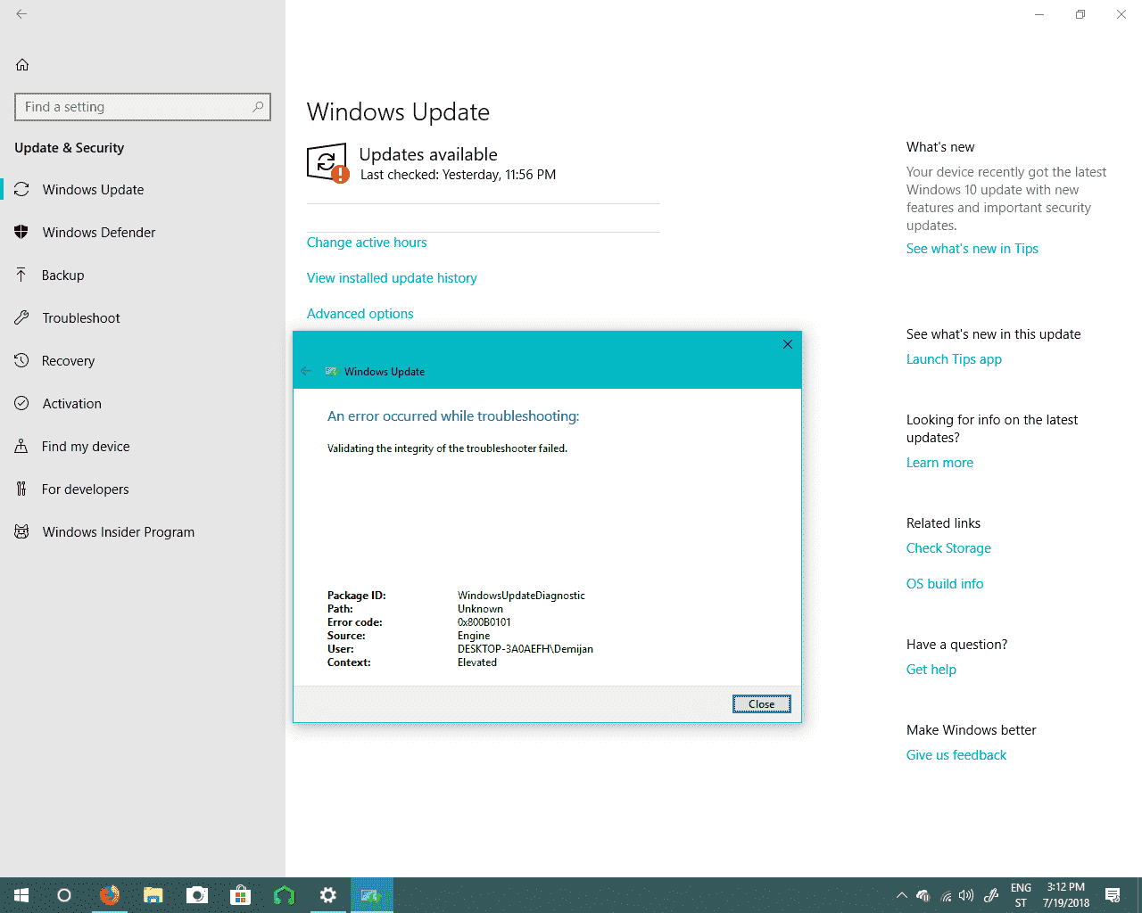Open See what's new in Tips
1142x913 pixels.
coord(972,249)
